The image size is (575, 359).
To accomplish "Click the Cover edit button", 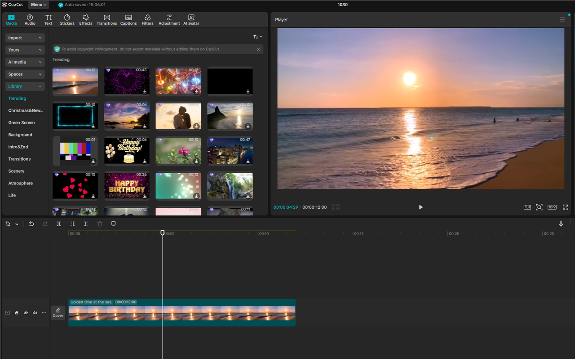I will coord(58,312).
